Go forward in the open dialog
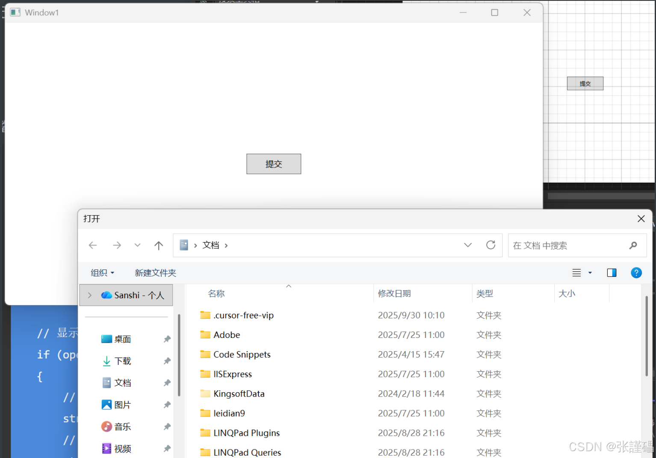 [x=117, y=245]
